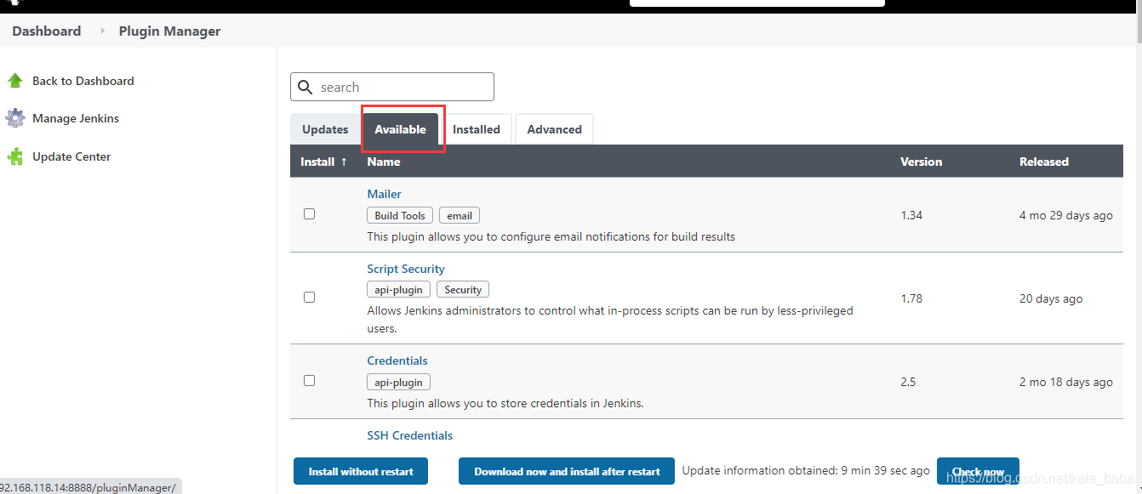Click the Security tag under Script Security
The image size is (1142, 494).
(x=463, y=290)
